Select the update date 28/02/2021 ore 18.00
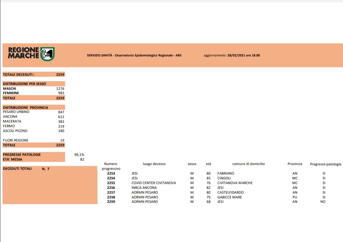 (x=244, y=55)
